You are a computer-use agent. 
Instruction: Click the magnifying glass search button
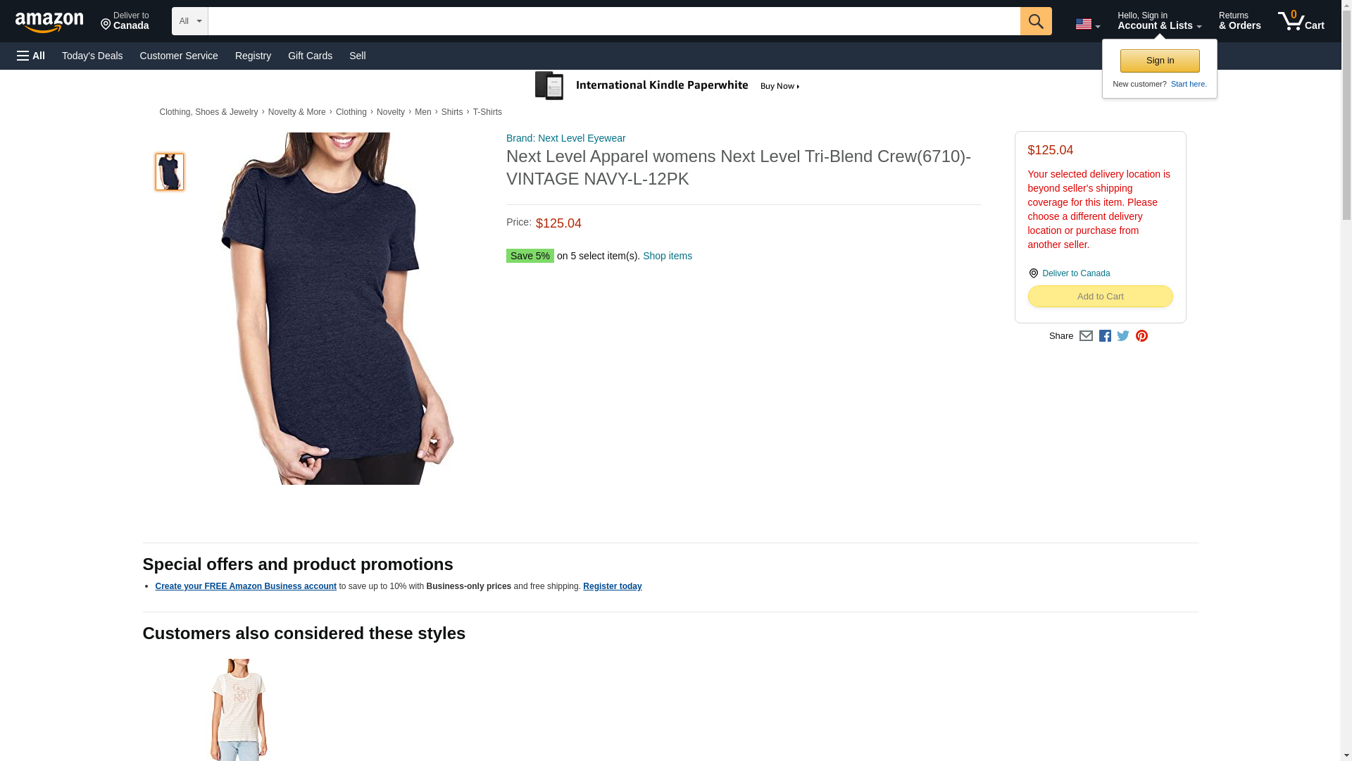tap(1035, 21)
